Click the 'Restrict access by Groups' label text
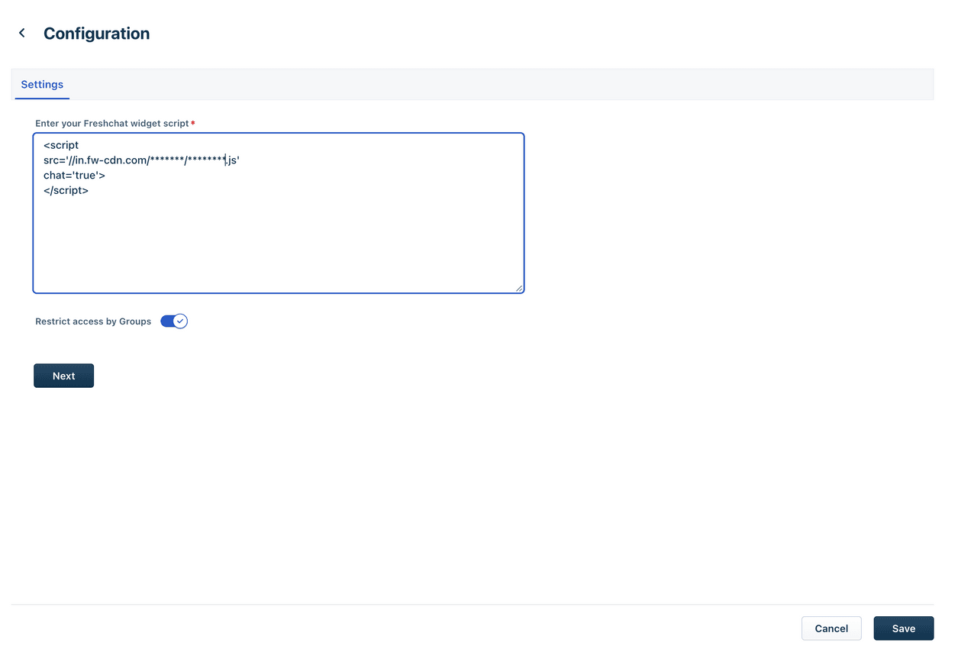The width and height of the screenshot is (958, 649). [93, 321]
